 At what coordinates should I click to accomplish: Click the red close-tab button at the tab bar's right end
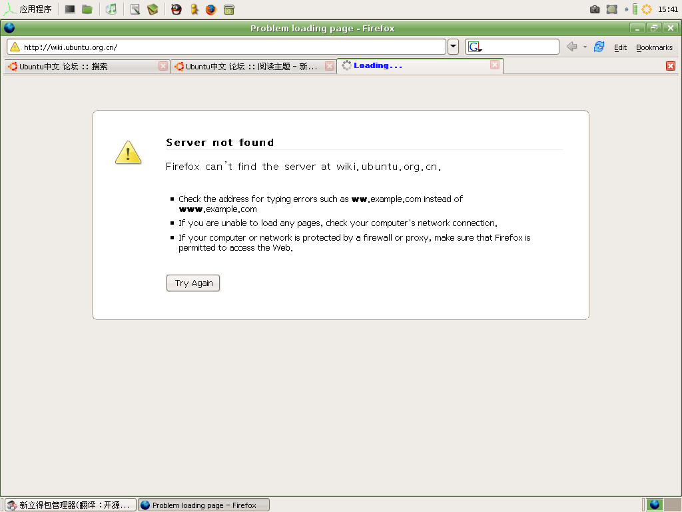click(671, 66)
